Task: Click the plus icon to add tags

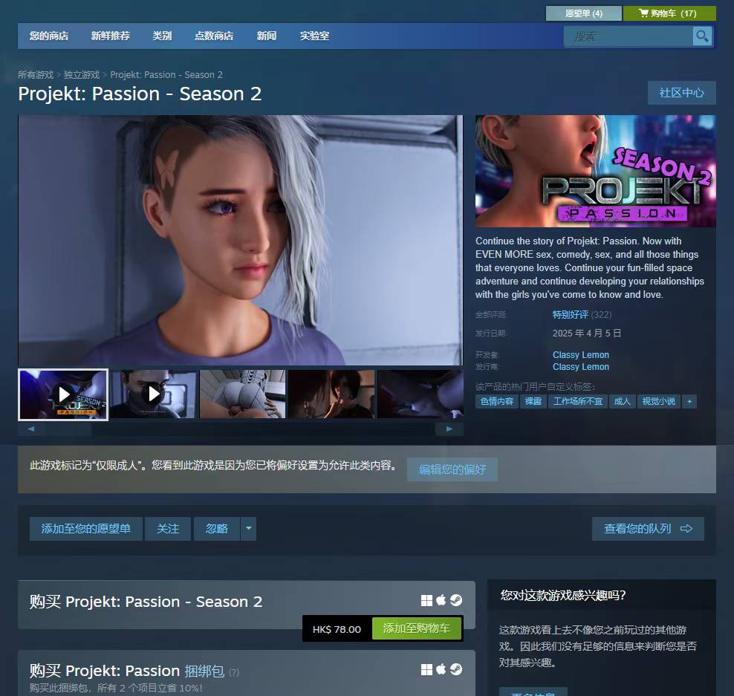Action: pyautogui.click(x=689, y=402)
